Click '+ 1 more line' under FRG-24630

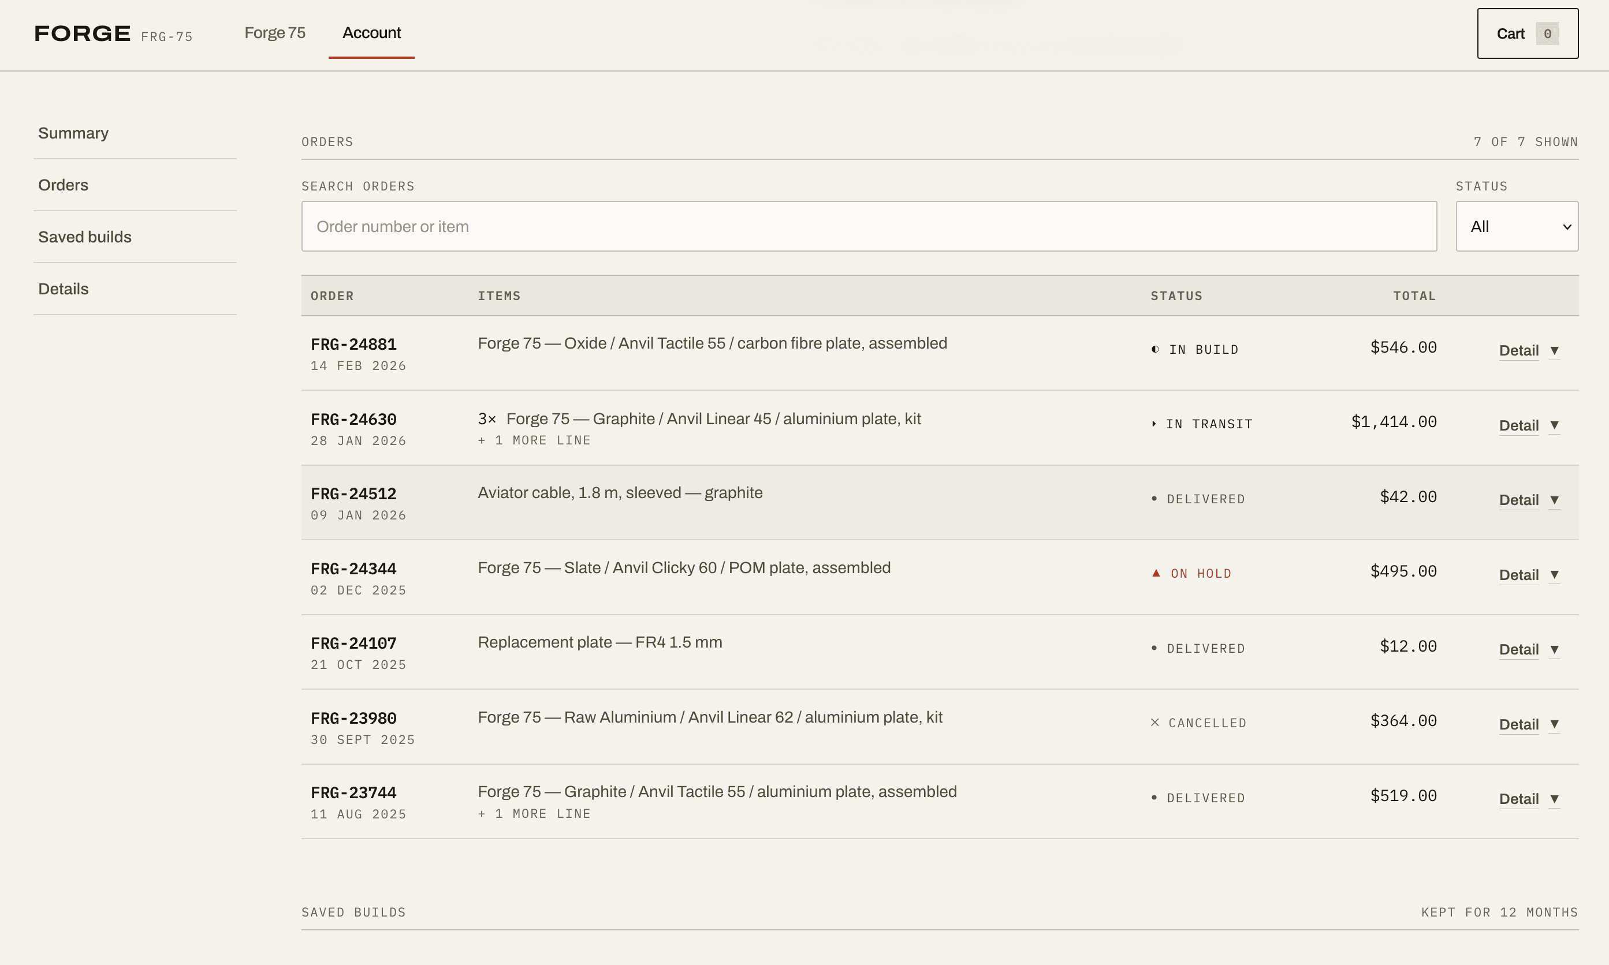click(x=534, y=440)
